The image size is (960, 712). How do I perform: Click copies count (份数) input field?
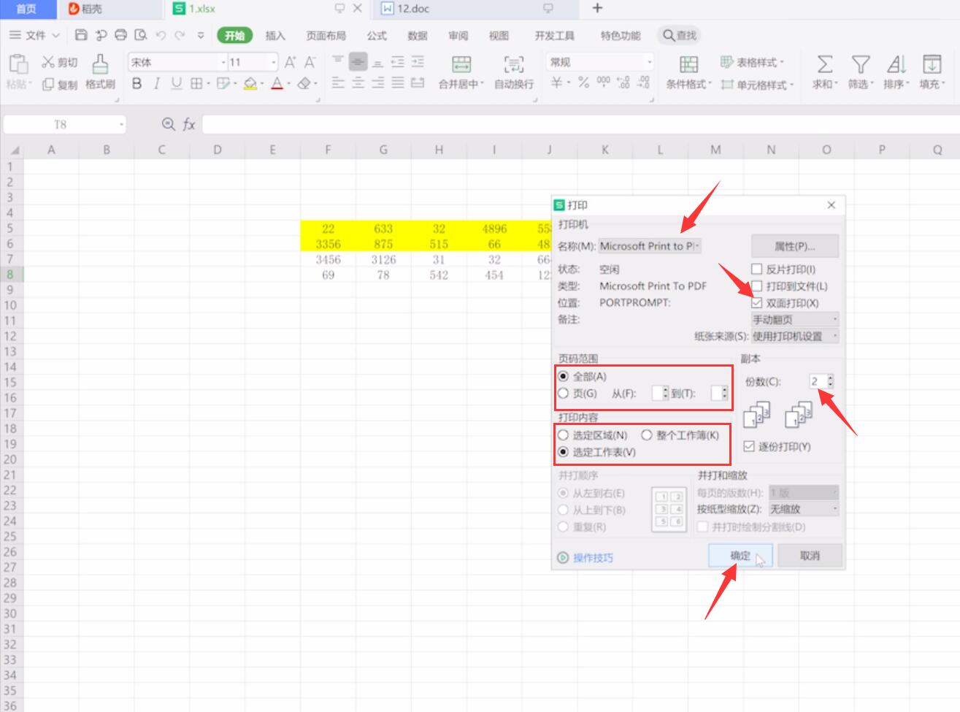point(817,381)
